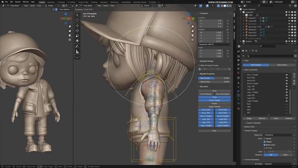
Task: Click the outliner filter funnel icon
Action: coord(290,6)
